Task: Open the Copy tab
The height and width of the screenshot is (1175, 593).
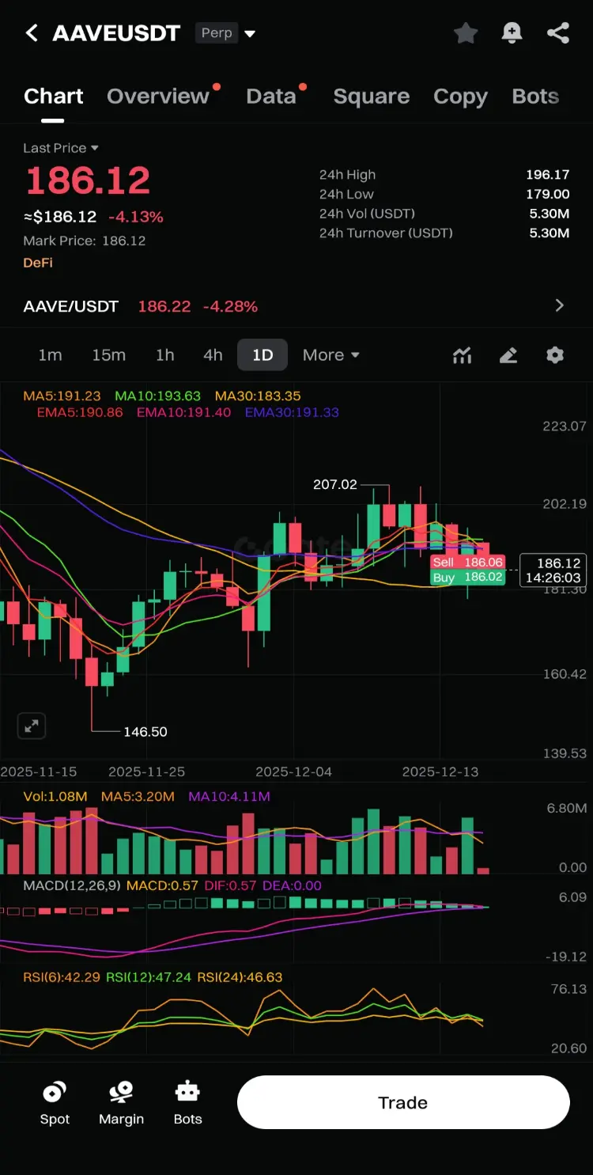Action: click(x=460, y=97)
